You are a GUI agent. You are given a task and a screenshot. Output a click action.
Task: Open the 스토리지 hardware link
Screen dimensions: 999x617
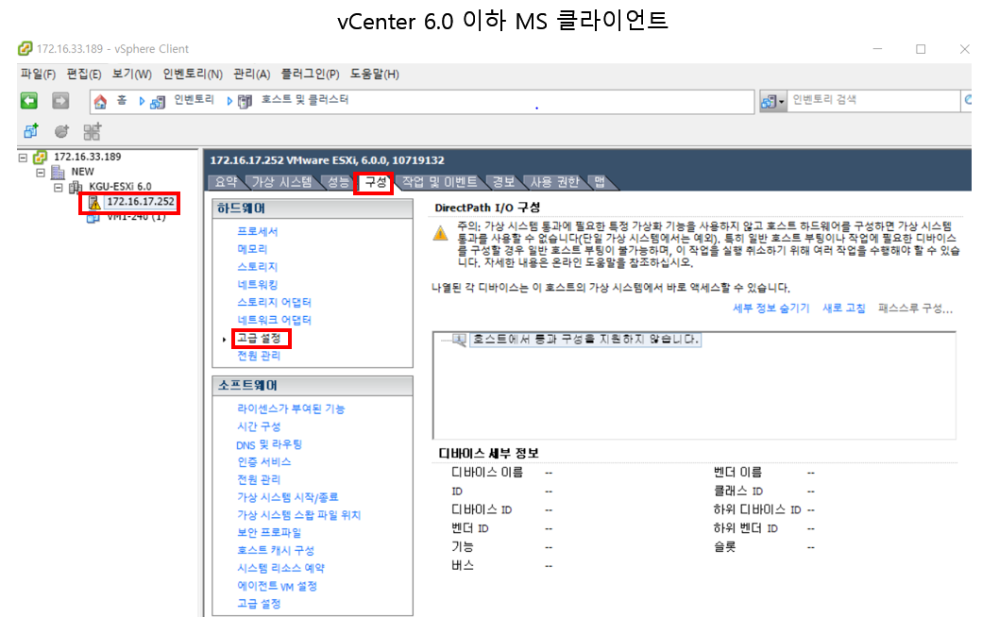[258, 267]
